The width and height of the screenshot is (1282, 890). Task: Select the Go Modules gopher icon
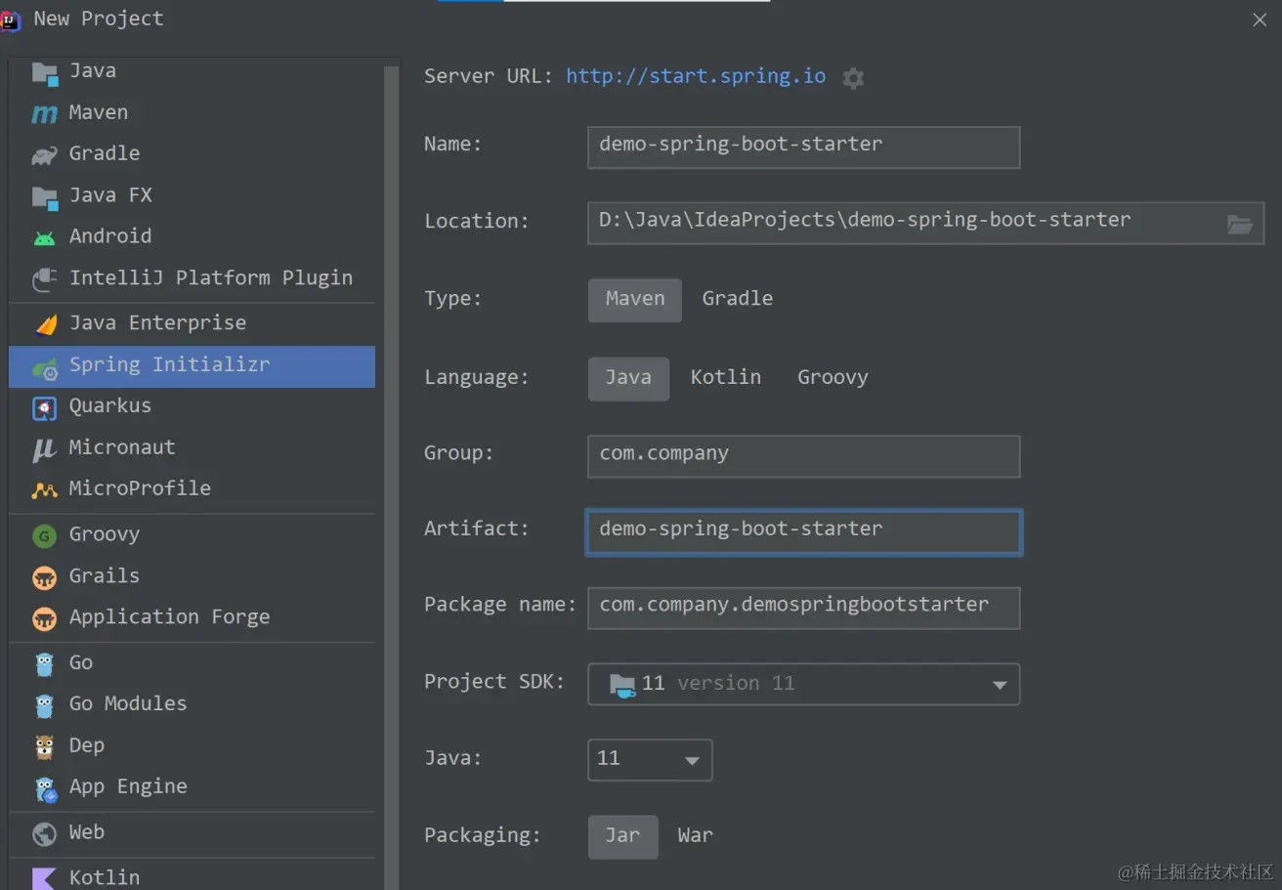click(44, 705)
